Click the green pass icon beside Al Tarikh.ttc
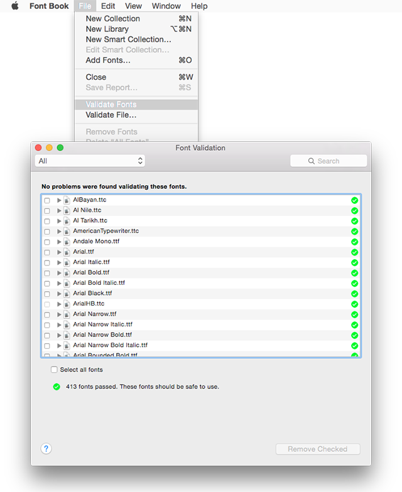The width and height of the screenshot is (402, 492). [354, 221]
